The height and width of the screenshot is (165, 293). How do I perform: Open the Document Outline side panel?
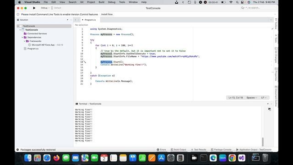point(276,96)
